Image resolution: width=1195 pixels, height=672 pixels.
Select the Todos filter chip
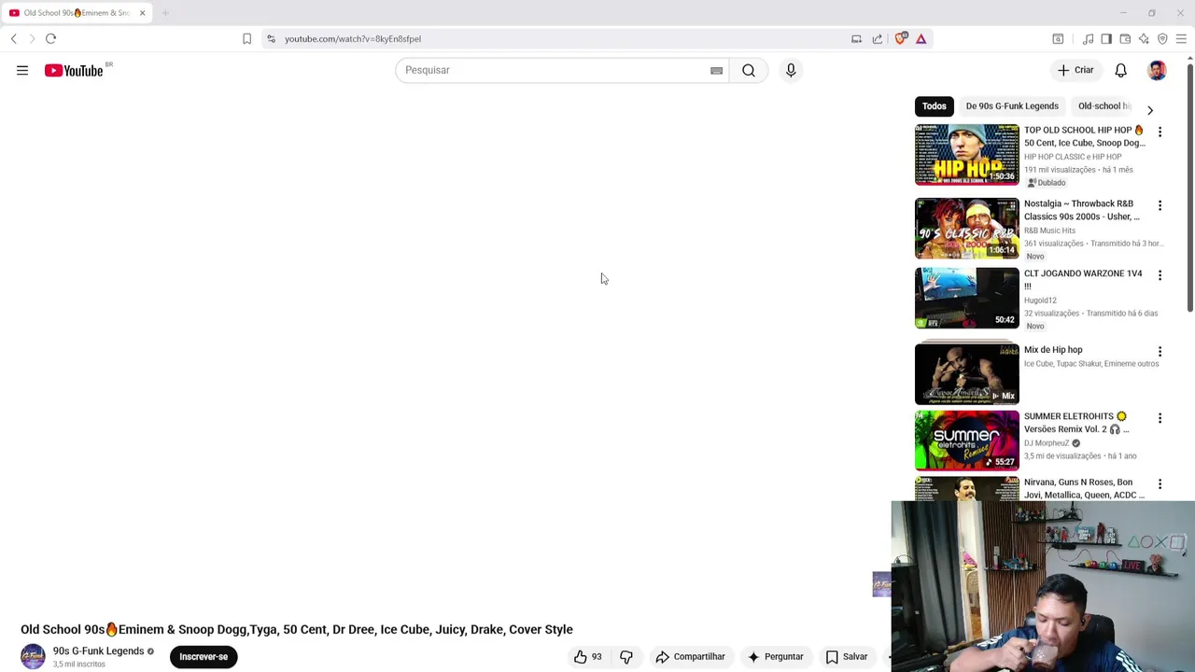[x=935, y=106]
